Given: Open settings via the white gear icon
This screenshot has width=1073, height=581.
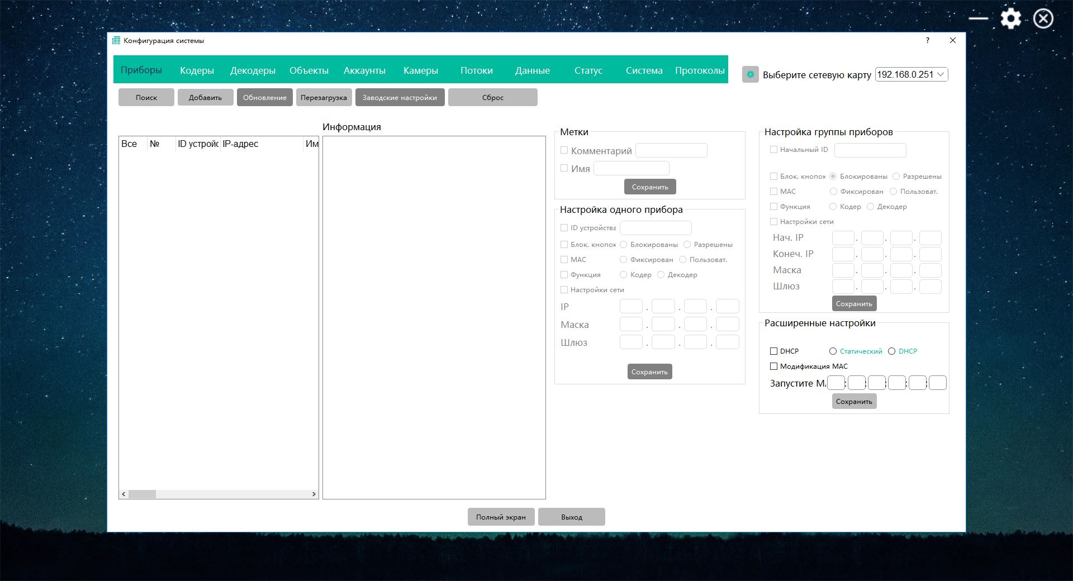Looking at the screenshot, I should coord(1010,18).
